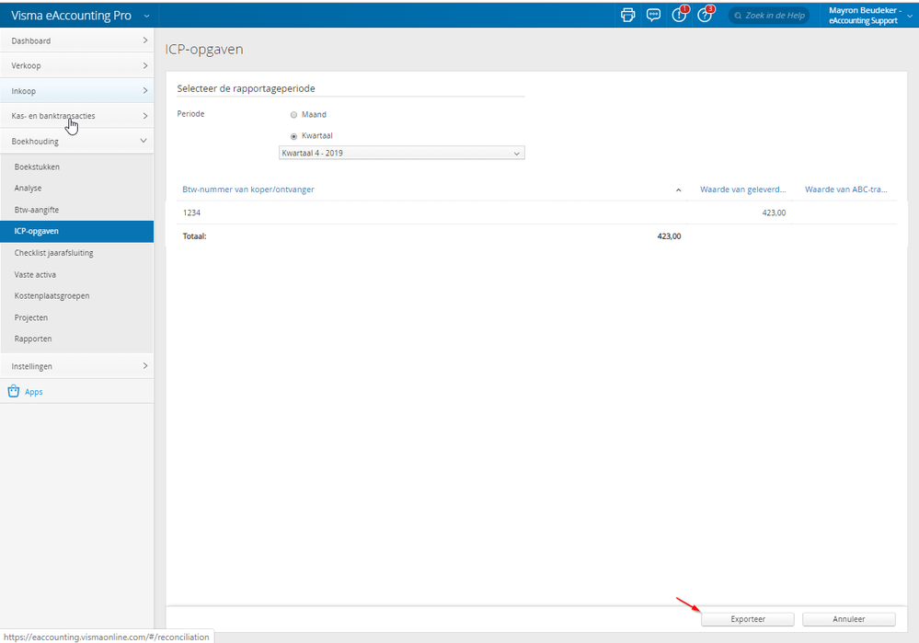Open Btw-aangifte in sidebar
The height and width of the screenshot is (643, 919).
[37, 210]
